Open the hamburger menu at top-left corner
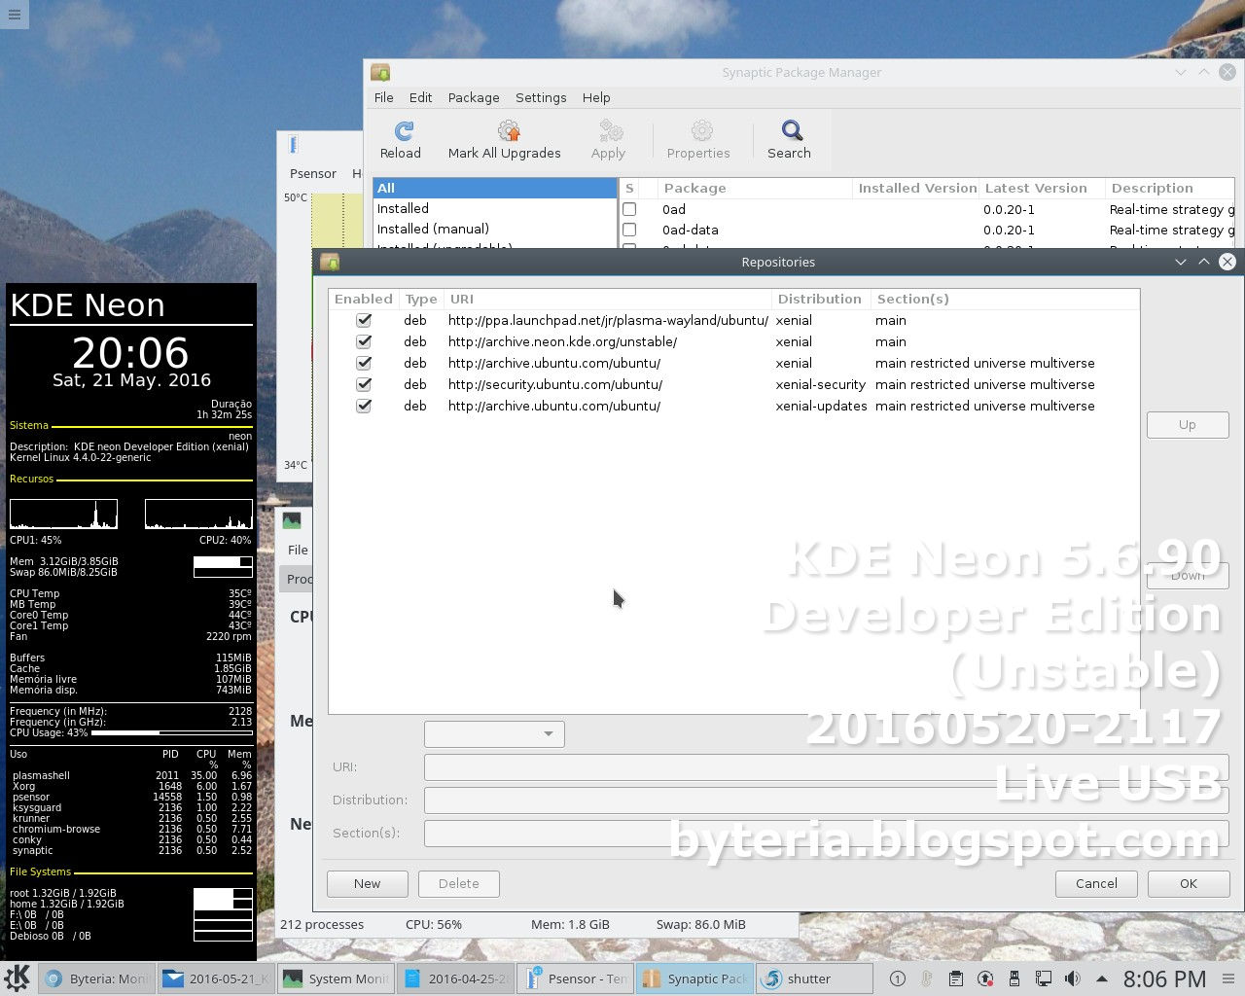Image resolution: width=1245 pixels, height=996 pixels. pos(15,15)
